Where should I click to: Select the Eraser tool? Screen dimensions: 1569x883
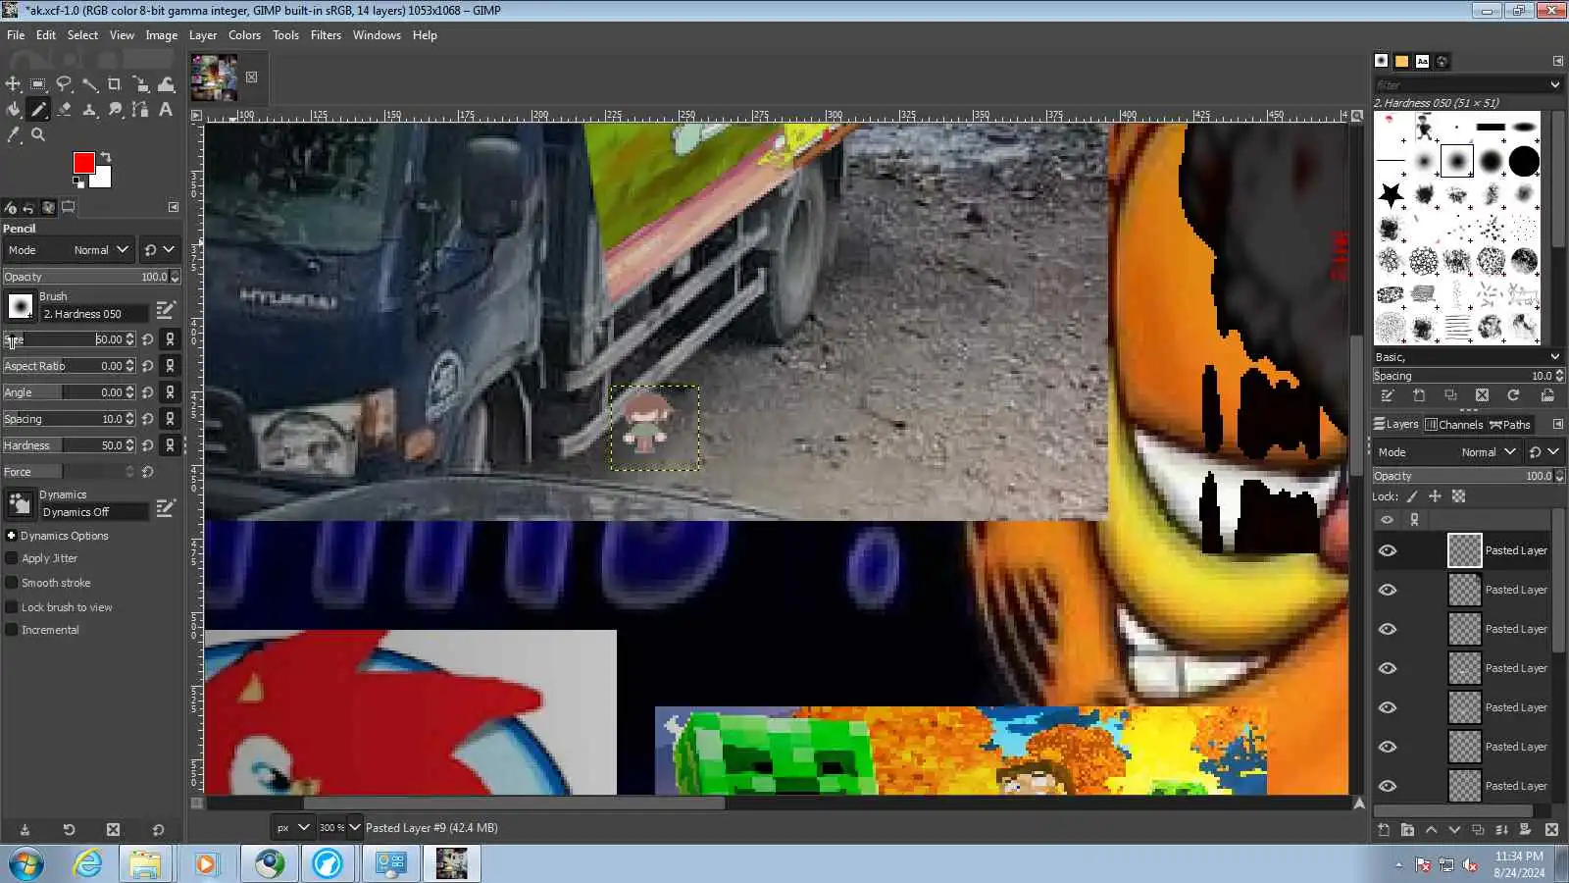click(x=64, y=110)
